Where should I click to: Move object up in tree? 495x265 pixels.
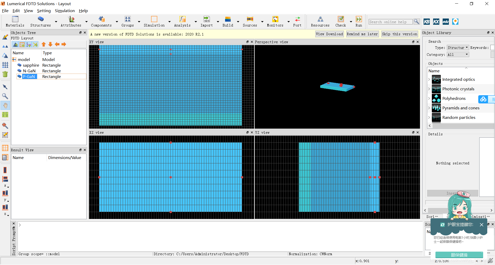click(x=44, y=44)
